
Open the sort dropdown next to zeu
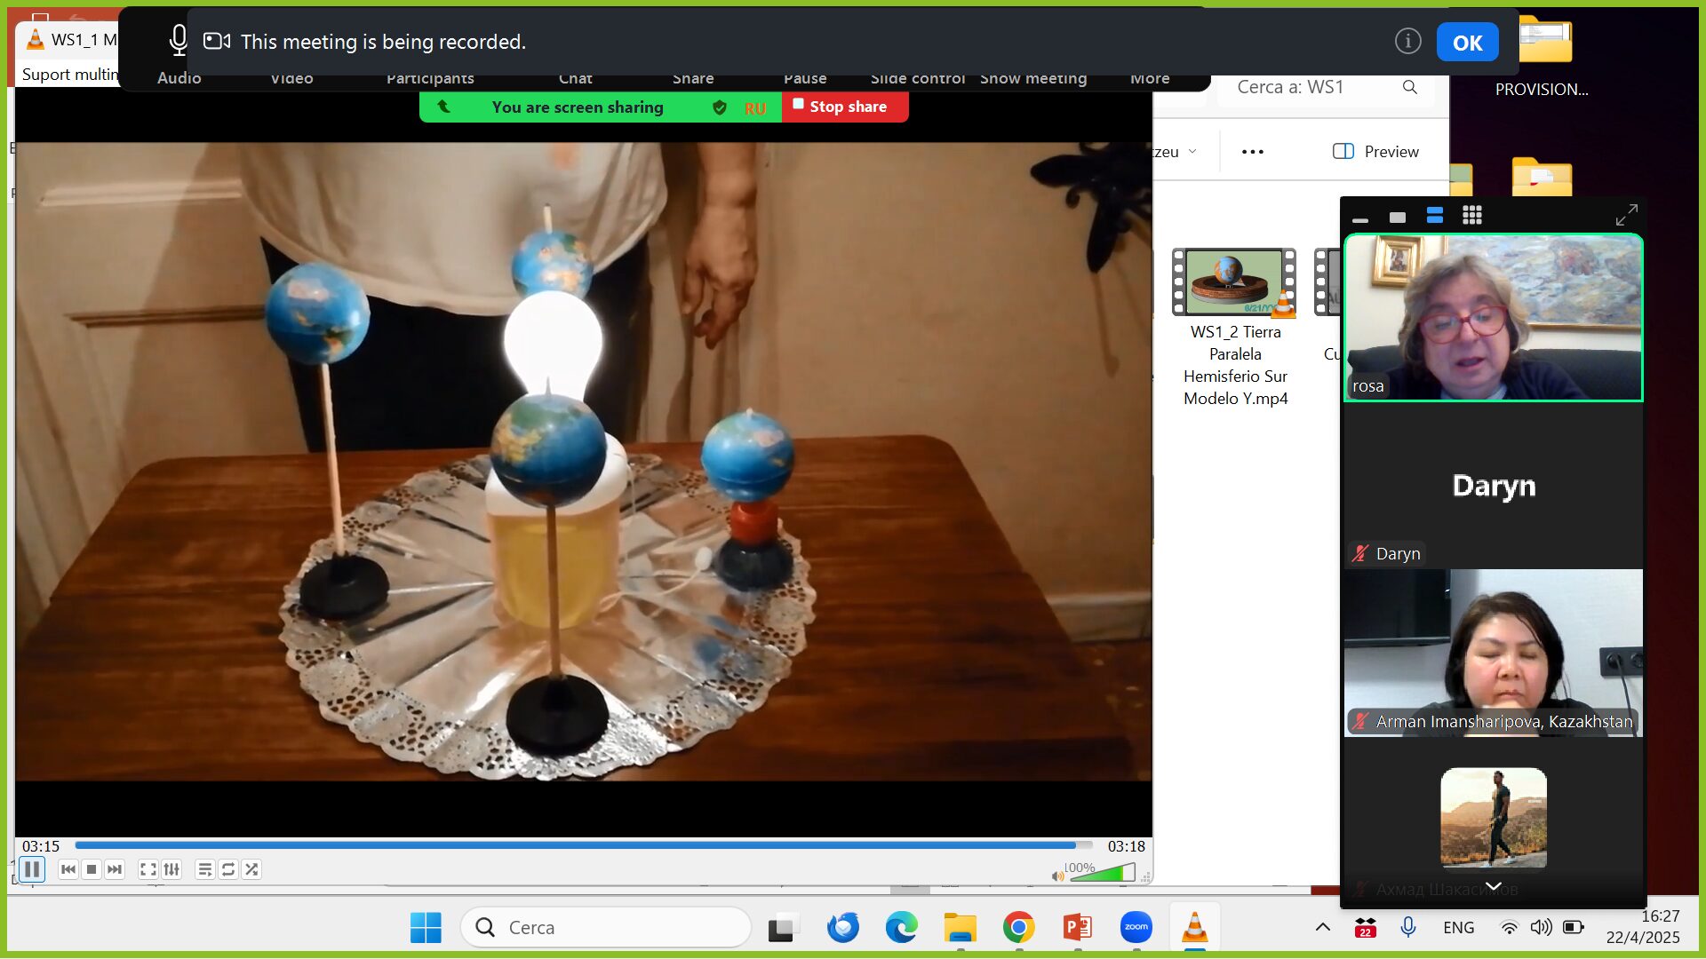(1192, 152)
